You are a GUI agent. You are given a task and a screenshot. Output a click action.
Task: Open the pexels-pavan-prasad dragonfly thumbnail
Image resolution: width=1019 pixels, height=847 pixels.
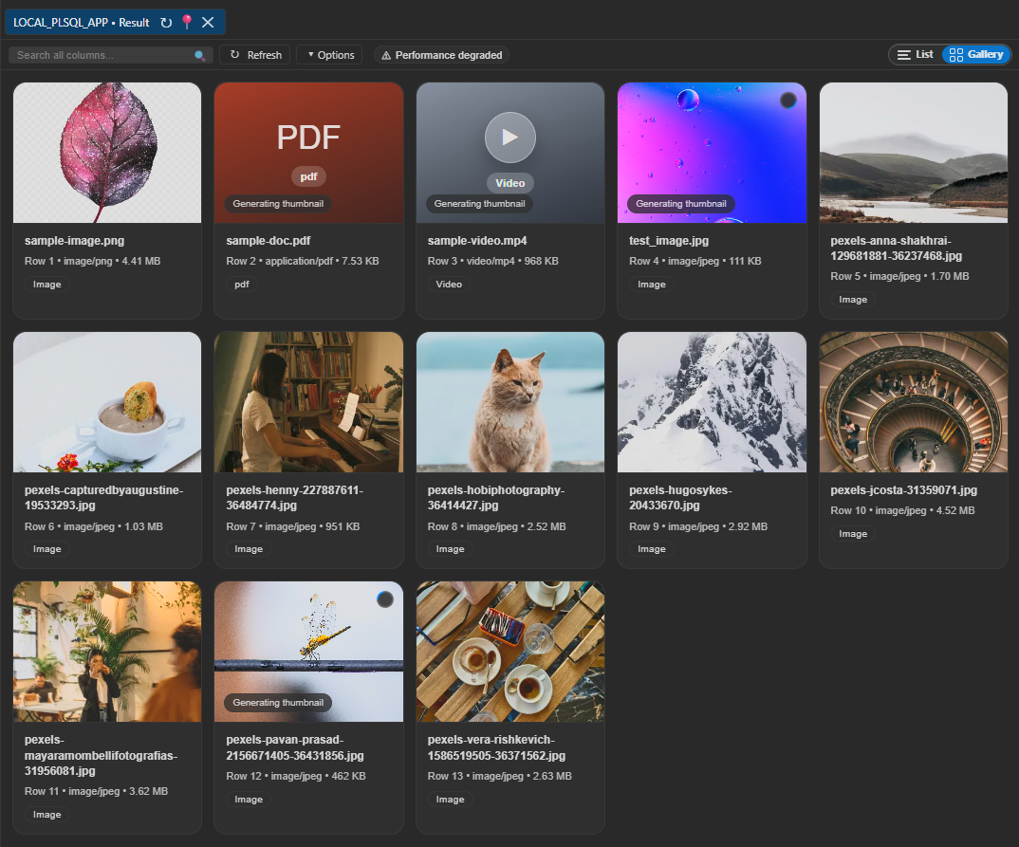308,652
